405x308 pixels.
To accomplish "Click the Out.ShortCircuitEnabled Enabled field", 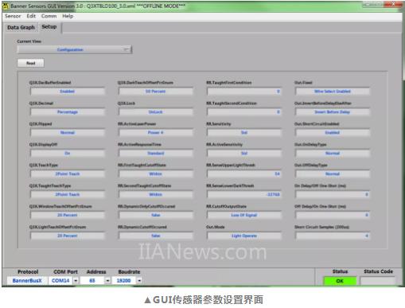I will click(x=332, y=132).
